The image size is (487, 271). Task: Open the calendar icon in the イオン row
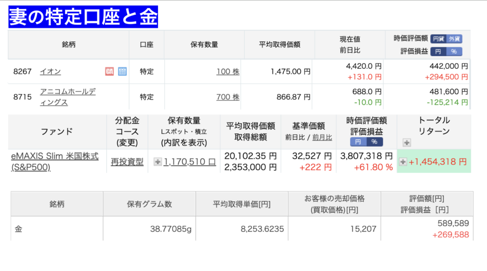coord(122,71)
